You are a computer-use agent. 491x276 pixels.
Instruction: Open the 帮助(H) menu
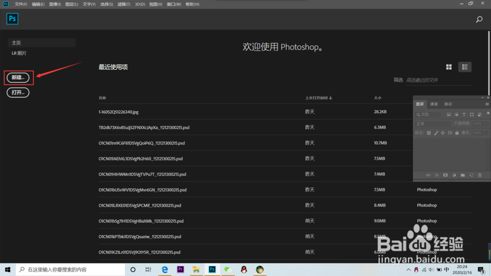coord(192,4)
